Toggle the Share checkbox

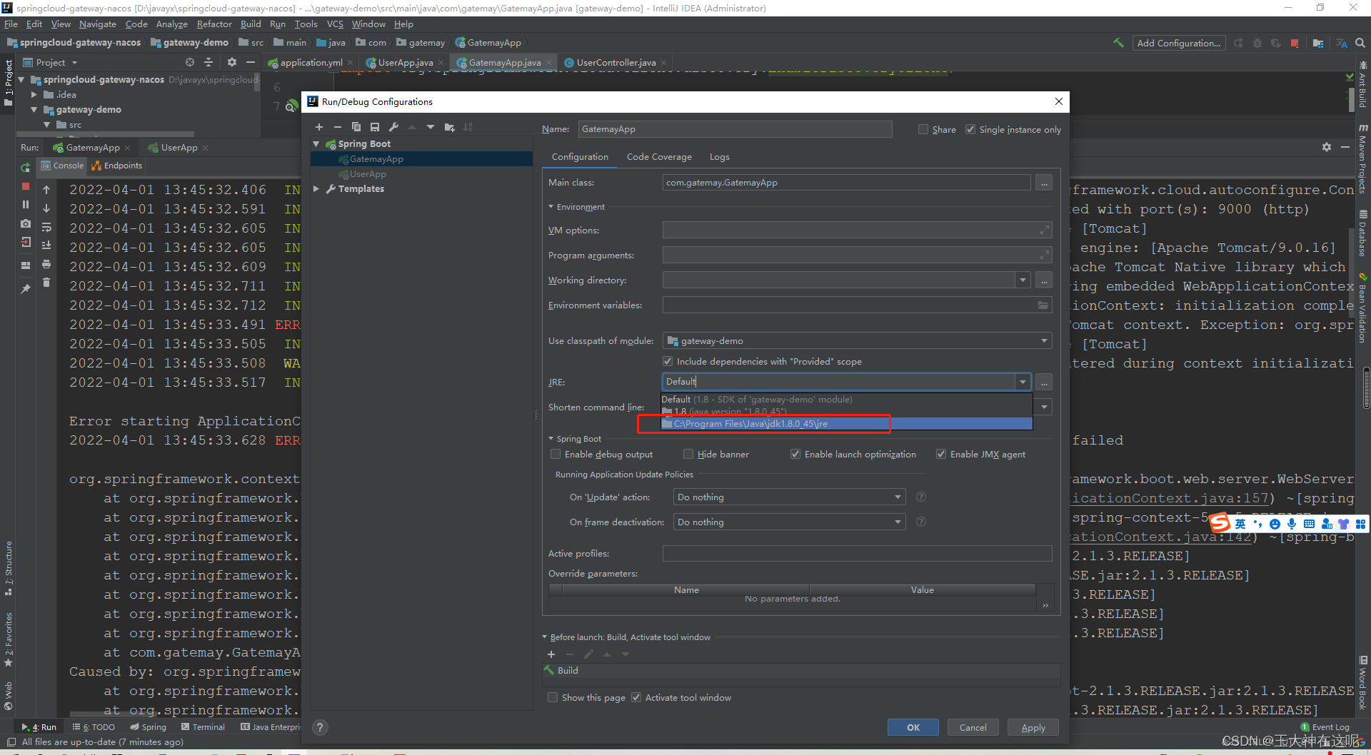pos(923,129)
